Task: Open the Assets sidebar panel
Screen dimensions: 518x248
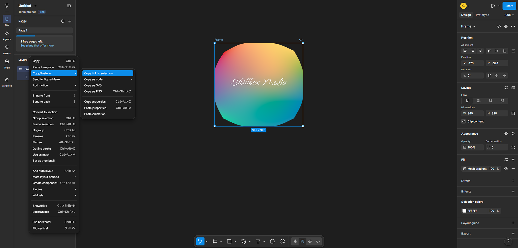Action: pyautogui.click(x=7, y=49)
